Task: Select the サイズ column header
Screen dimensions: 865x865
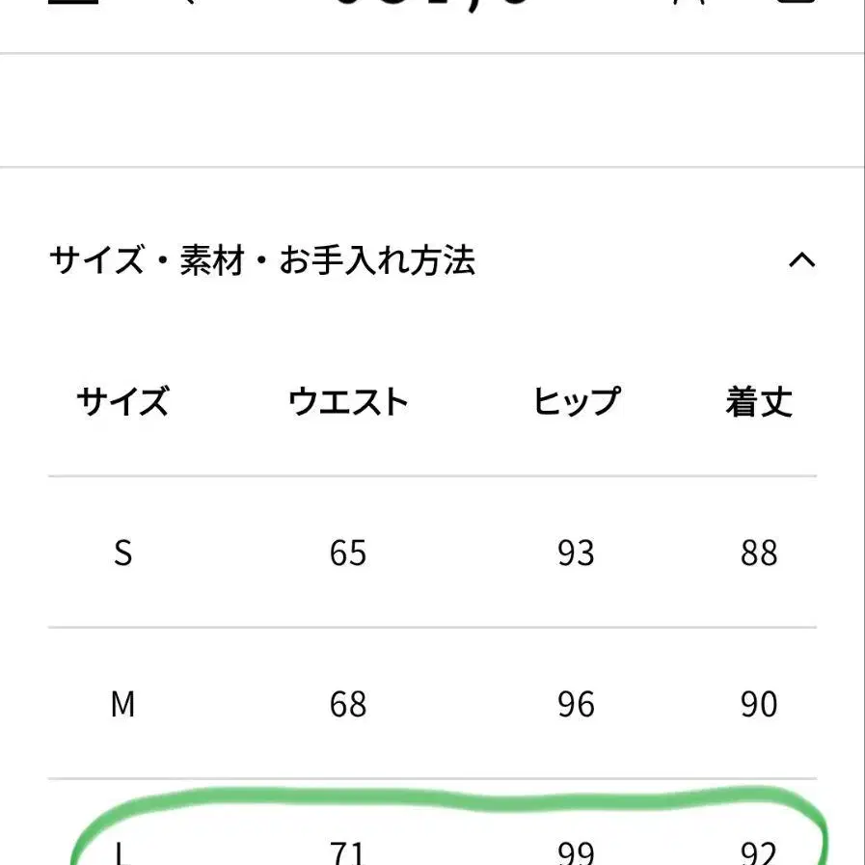Action: pos(122,401)
